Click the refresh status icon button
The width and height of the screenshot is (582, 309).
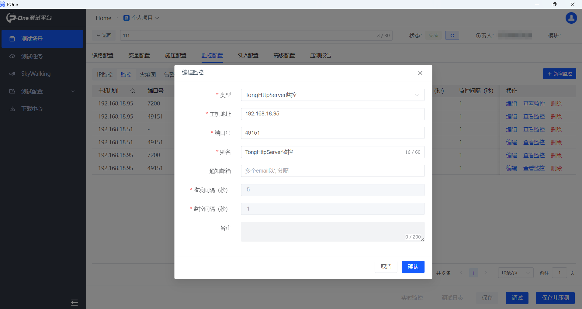coord(452,35)
